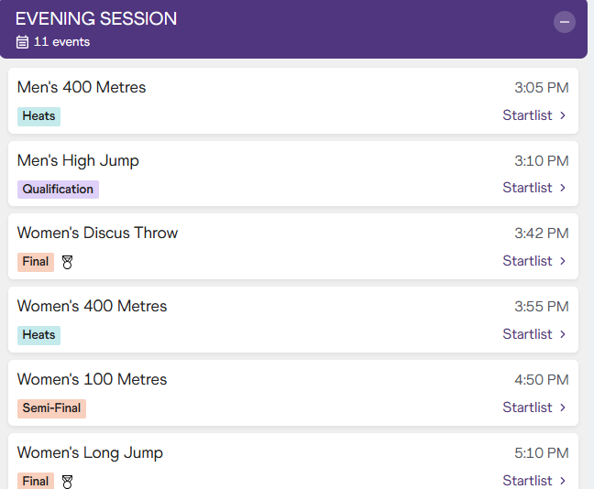Click the Qualification tag under Men's High Jump

click(x=58, y=190)
